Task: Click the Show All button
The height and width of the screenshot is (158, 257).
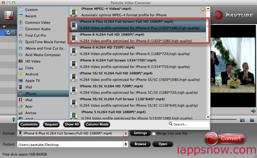Action: point(72,125)
